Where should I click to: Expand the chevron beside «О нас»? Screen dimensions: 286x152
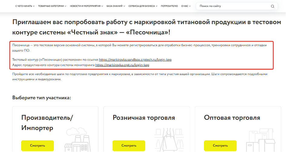pos(190,6)
